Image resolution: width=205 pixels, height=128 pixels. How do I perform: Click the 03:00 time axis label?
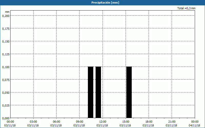tap(34, 122)
